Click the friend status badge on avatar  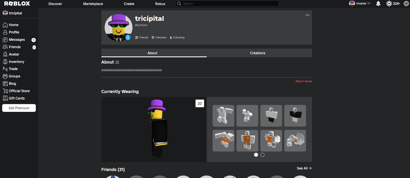coord(128,37)
